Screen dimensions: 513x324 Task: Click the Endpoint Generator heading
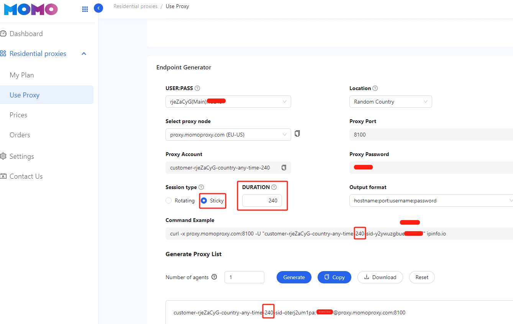pos(184,67)
